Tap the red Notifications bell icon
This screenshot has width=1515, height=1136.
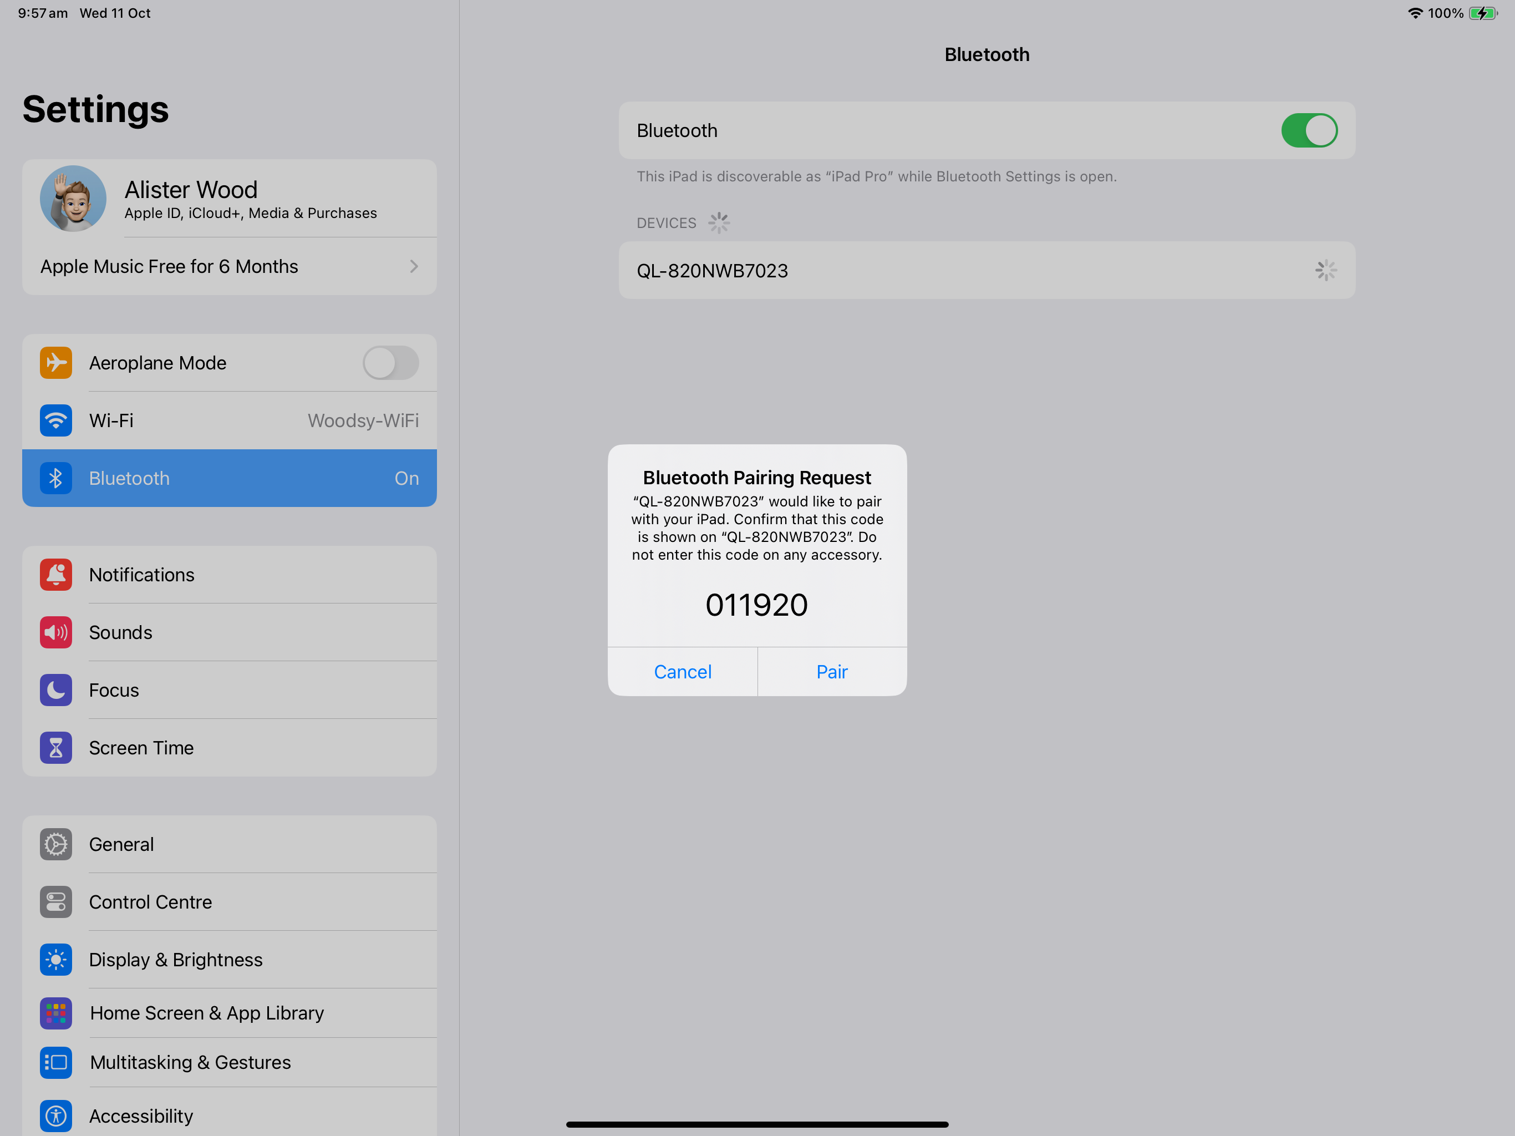(56, 575)
